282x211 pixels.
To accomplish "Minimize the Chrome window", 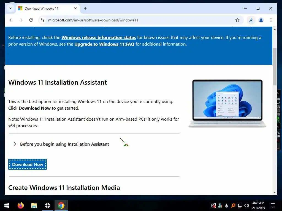I will pos(245,8).
